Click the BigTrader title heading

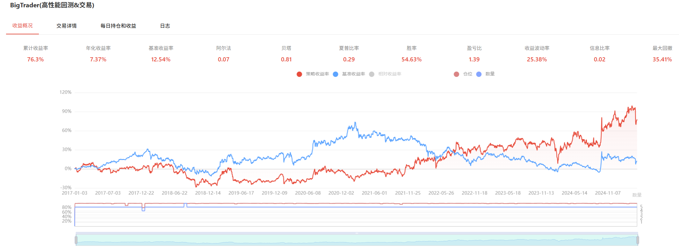52,5
